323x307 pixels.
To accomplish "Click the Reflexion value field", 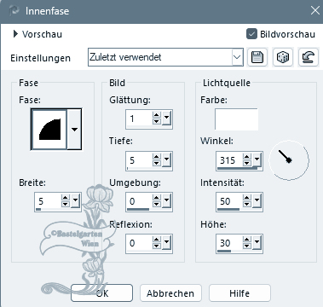I will pyautogui.click(x=139, y=243).
